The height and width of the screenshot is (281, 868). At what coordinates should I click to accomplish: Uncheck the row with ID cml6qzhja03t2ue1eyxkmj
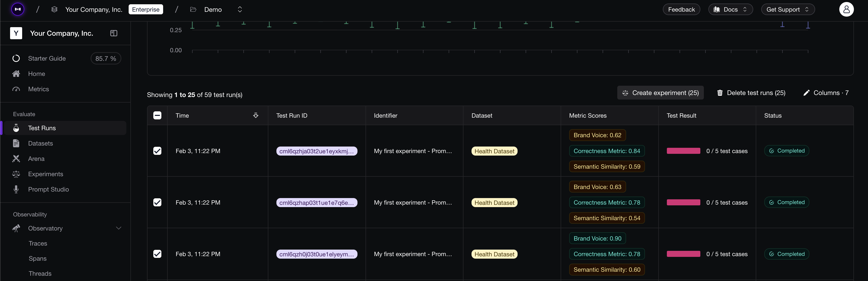click(157, 151)
